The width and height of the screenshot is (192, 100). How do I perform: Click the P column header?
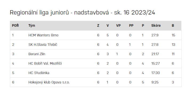tap(143, 26)
